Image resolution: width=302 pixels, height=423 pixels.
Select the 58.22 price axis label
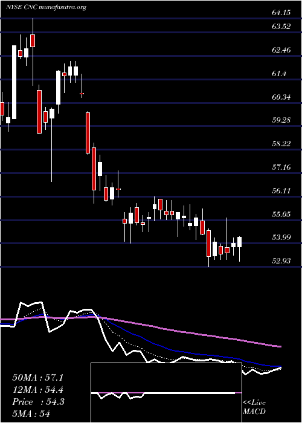(281, 144)
